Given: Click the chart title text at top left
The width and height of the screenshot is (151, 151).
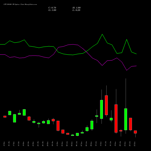Looking at the screenshot, I should click(20, 5).
